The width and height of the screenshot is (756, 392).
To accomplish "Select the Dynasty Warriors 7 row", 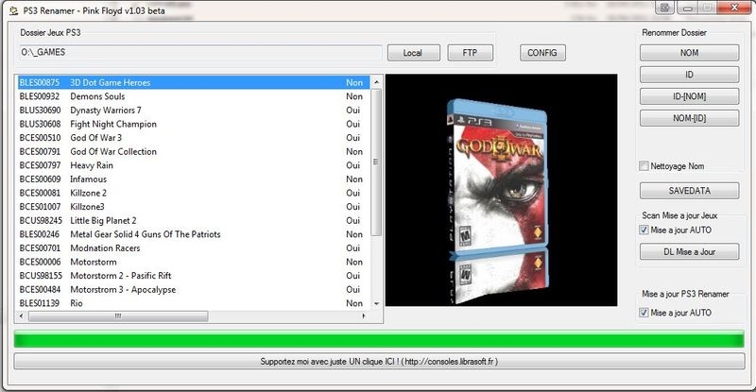I will coord(194,110).
